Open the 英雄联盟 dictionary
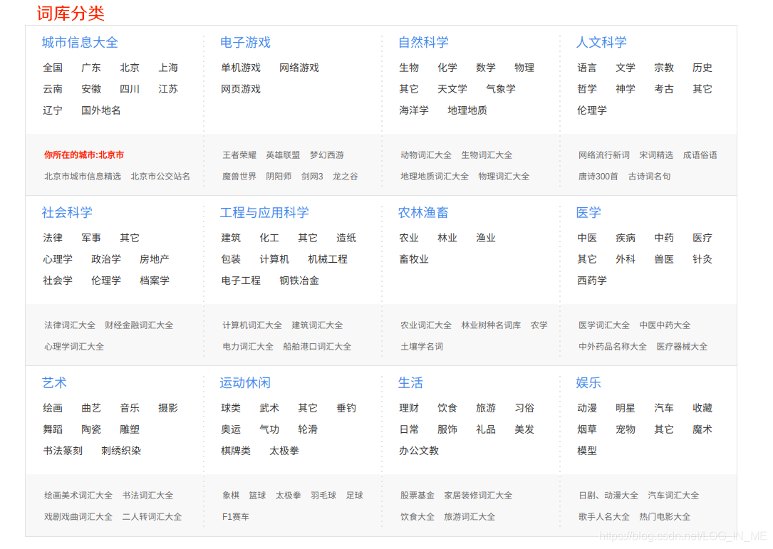This screenshot has height=549, width=773. tap(283, 155)
